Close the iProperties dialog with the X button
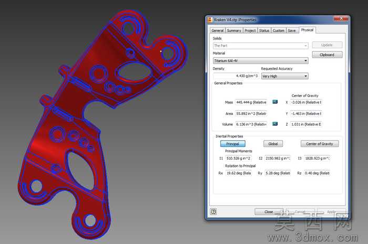This screenshot has width=368, height=244. (342, 19)
